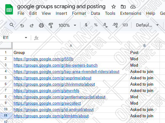Undo the last action
Viewport: 165px width, 123px height.
pos(22,25)
